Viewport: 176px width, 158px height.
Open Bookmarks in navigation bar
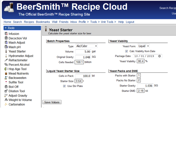point(43,22)
